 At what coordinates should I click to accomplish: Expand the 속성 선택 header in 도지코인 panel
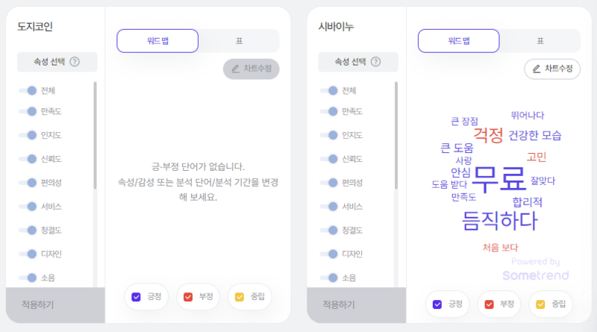[57, 62]
